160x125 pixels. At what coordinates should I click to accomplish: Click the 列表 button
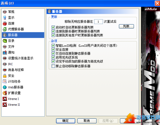[x=126, y=26]
